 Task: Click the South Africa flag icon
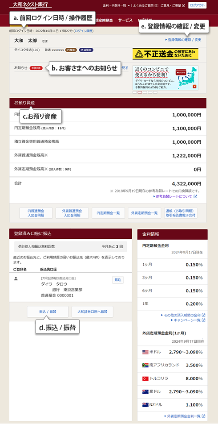tap(145, 365)
